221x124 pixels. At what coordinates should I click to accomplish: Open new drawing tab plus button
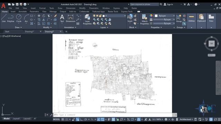(x=66, y=32)
